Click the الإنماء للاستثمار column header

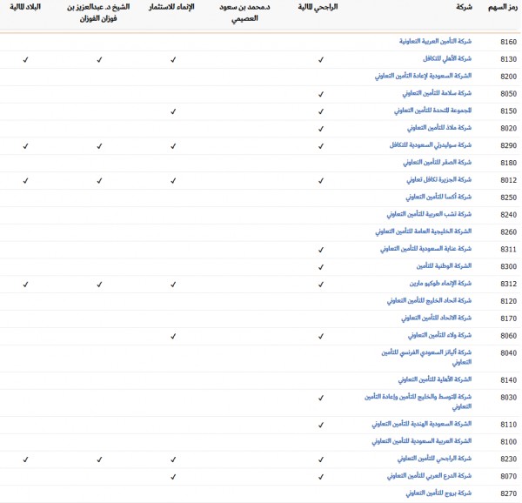pos(173,7)
